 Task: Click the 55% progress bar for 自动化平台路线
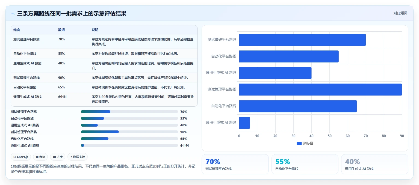tap(129, 118)
